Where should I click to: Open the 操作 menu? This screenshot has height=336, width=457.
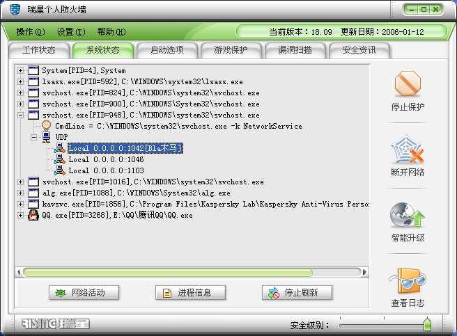point(31,32)
